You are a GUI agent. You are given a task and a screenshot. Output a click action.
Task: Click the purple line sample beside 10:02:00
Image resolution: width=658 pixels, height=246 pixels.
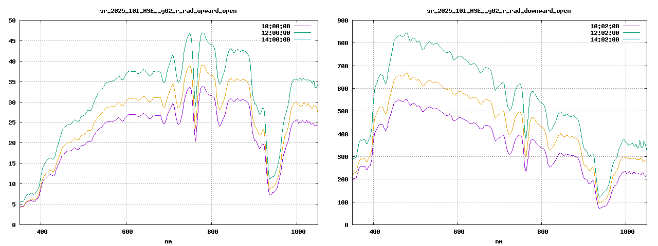pyautogui.click(x=632, y=26)
